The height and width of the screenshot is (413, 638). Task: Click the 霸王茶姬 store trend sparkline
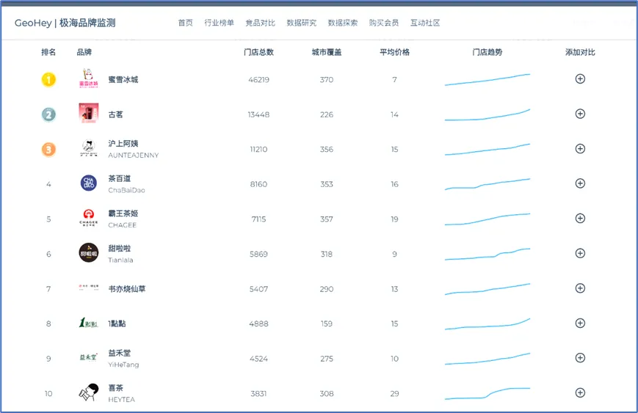pyautogui.click(x=487, y=219)
